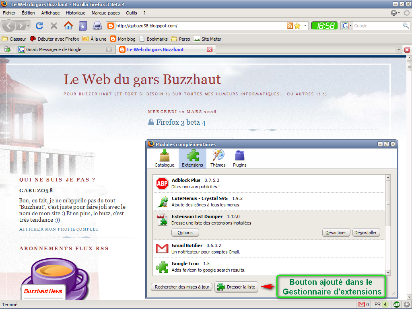
Task: Open the ? help menu
Action: click(144, 13)
